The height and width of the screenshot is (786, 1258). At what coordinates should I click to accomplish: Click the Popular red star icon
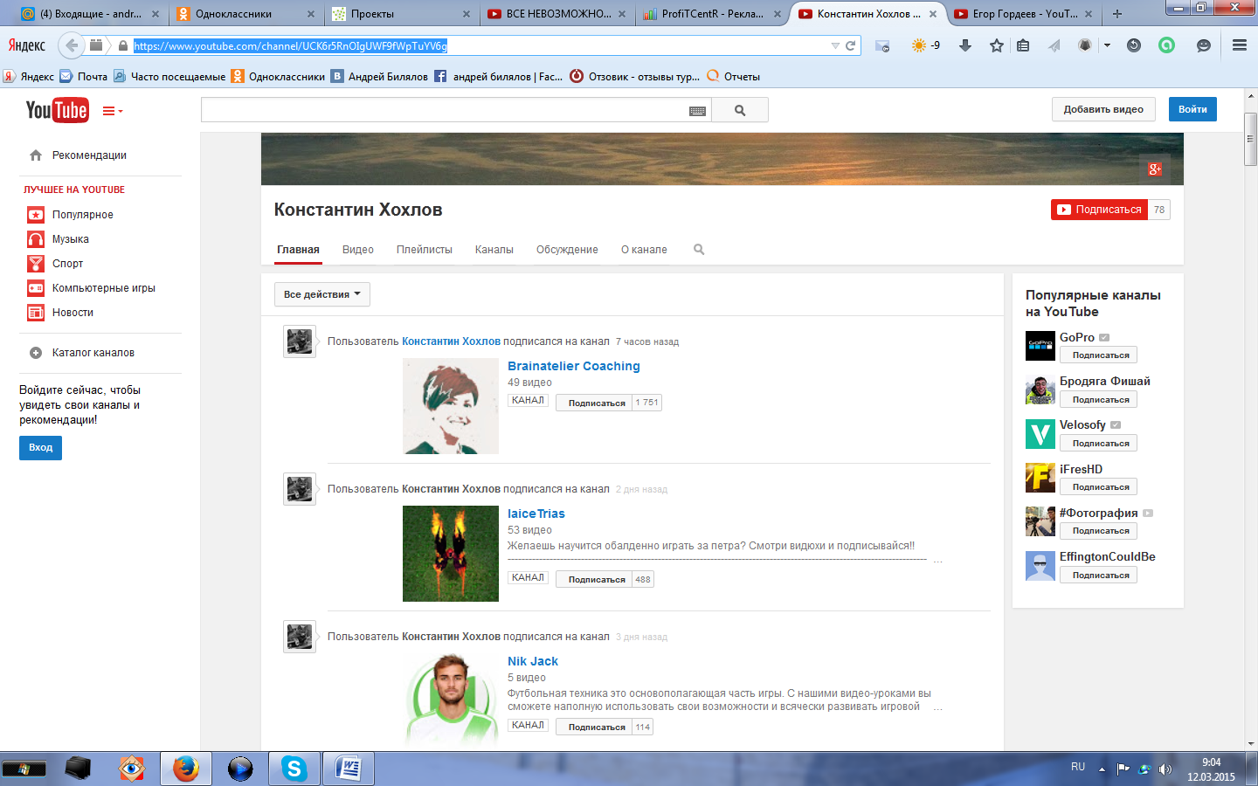coord(36,215)
